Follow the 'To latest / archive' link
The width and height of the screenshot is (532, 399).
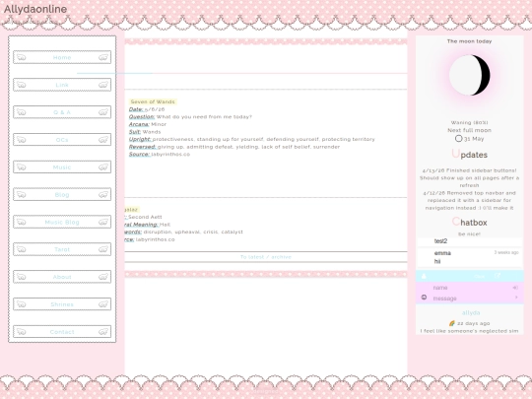point(266,257)
